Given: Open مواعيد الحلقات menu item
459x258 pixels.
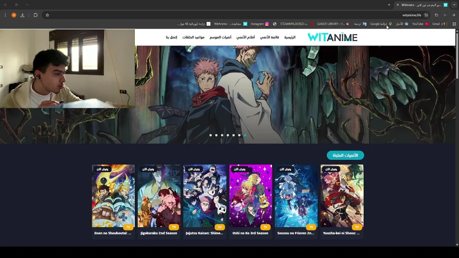Looking at the screenshot, I should (x=193, y=37).
